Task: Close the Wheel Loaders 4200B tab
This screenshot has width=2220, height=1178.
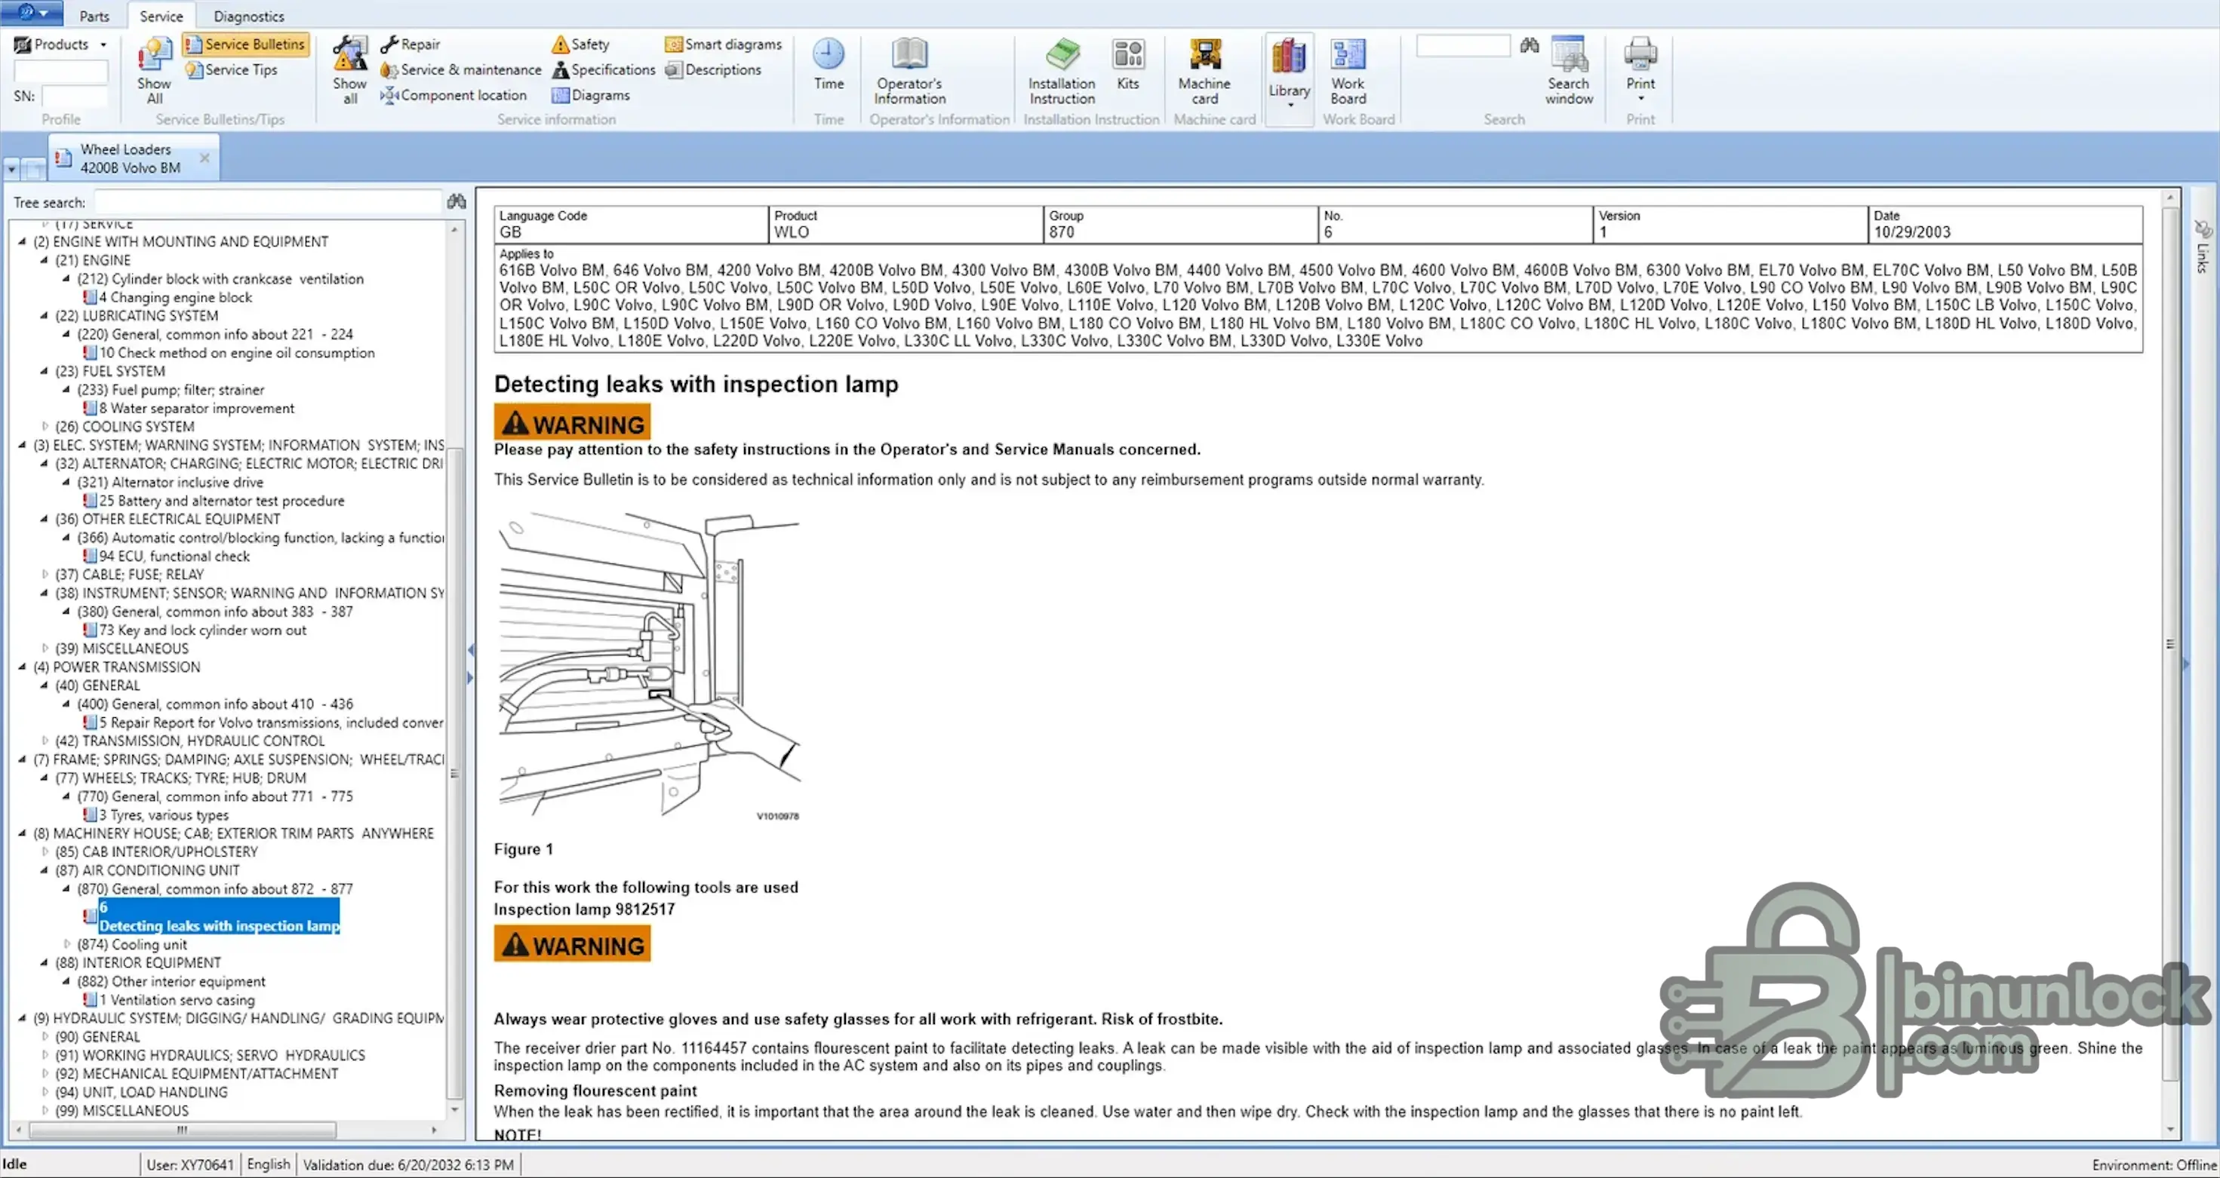Action: pos(204,158)
